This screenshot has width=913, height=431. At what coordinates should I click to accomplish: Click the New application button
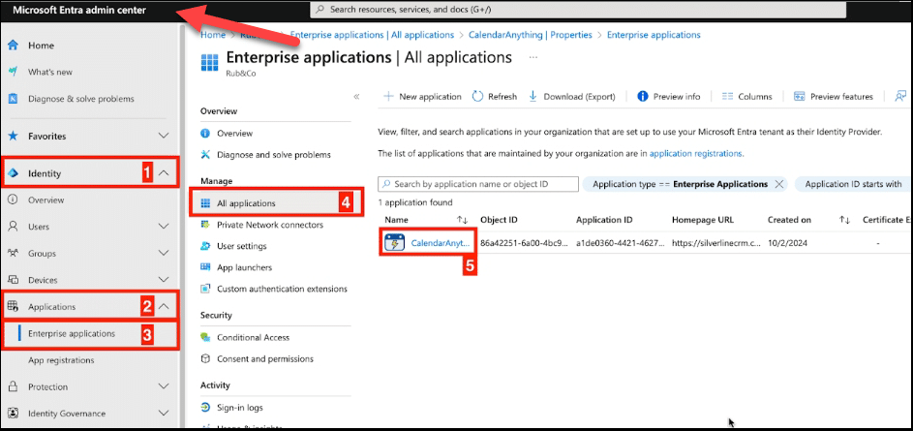[423, 97]
